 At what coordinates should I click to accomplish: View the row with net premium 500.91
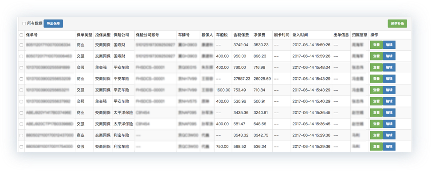[x=376, y=101]
